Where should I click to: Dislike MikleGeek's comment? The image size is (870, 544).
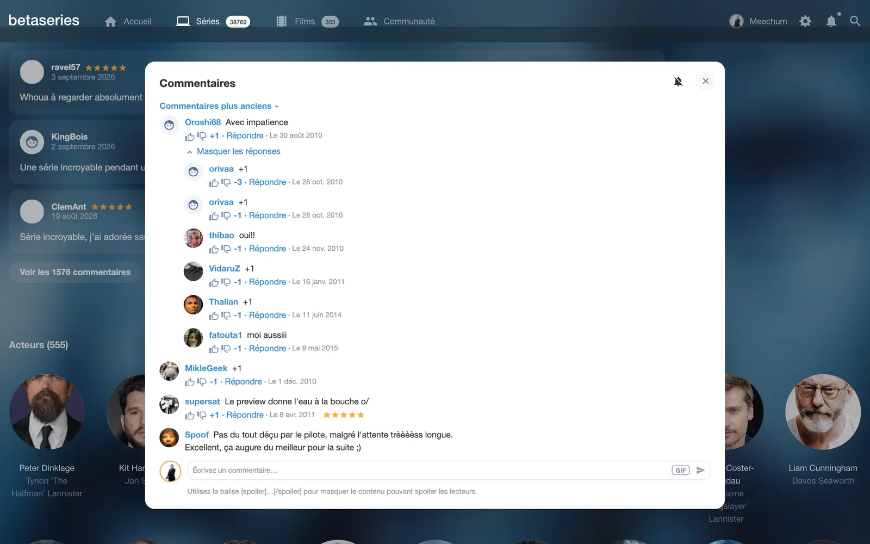point(202,382)
